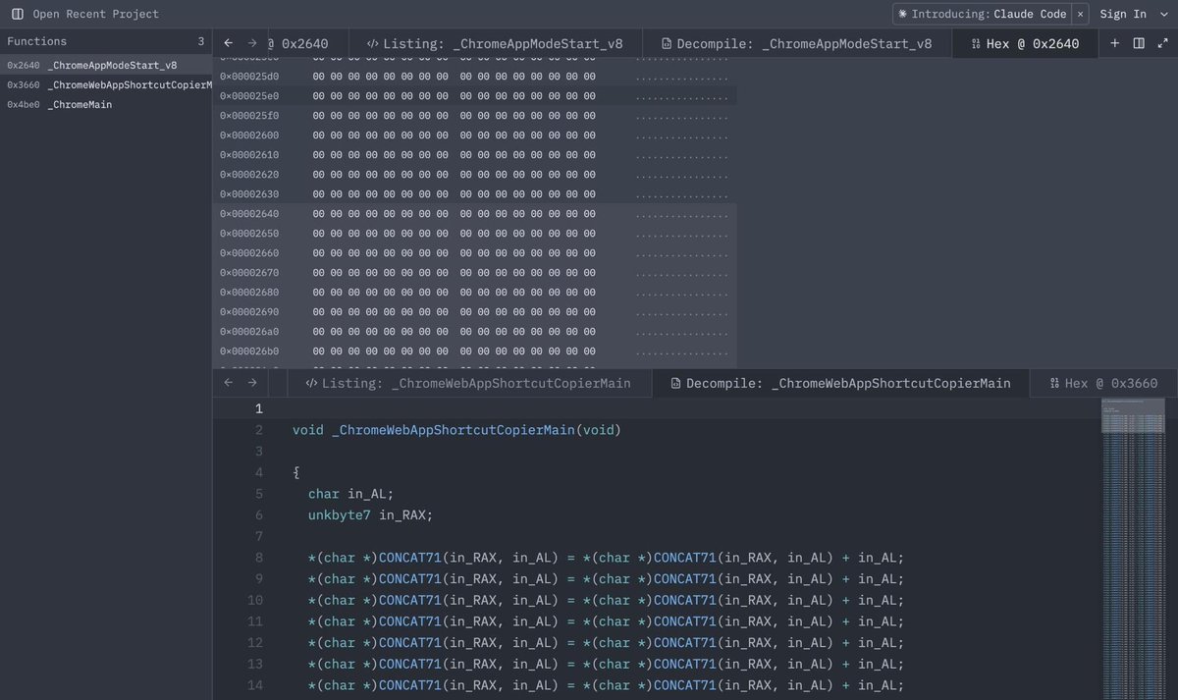This screenshot has height=700, width=1178.
Task: Click line number 1 in decompile gutter
Action: (258, 408)
